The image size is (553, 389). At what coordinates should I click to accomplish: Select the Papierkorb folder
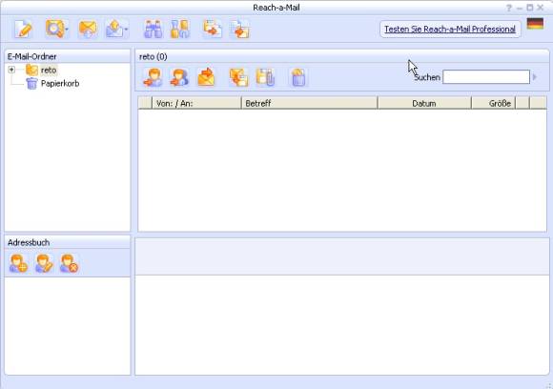(60, 84)
